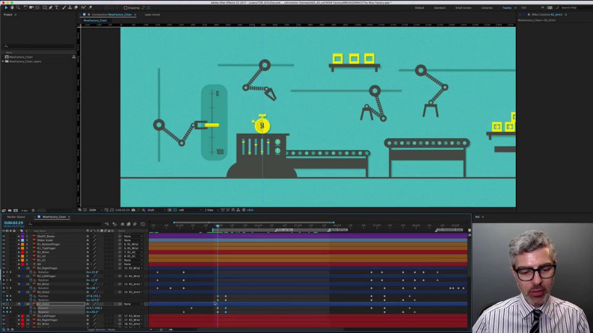Select the Selection arrow tool
593x333 pixels.
pos(6,8)
